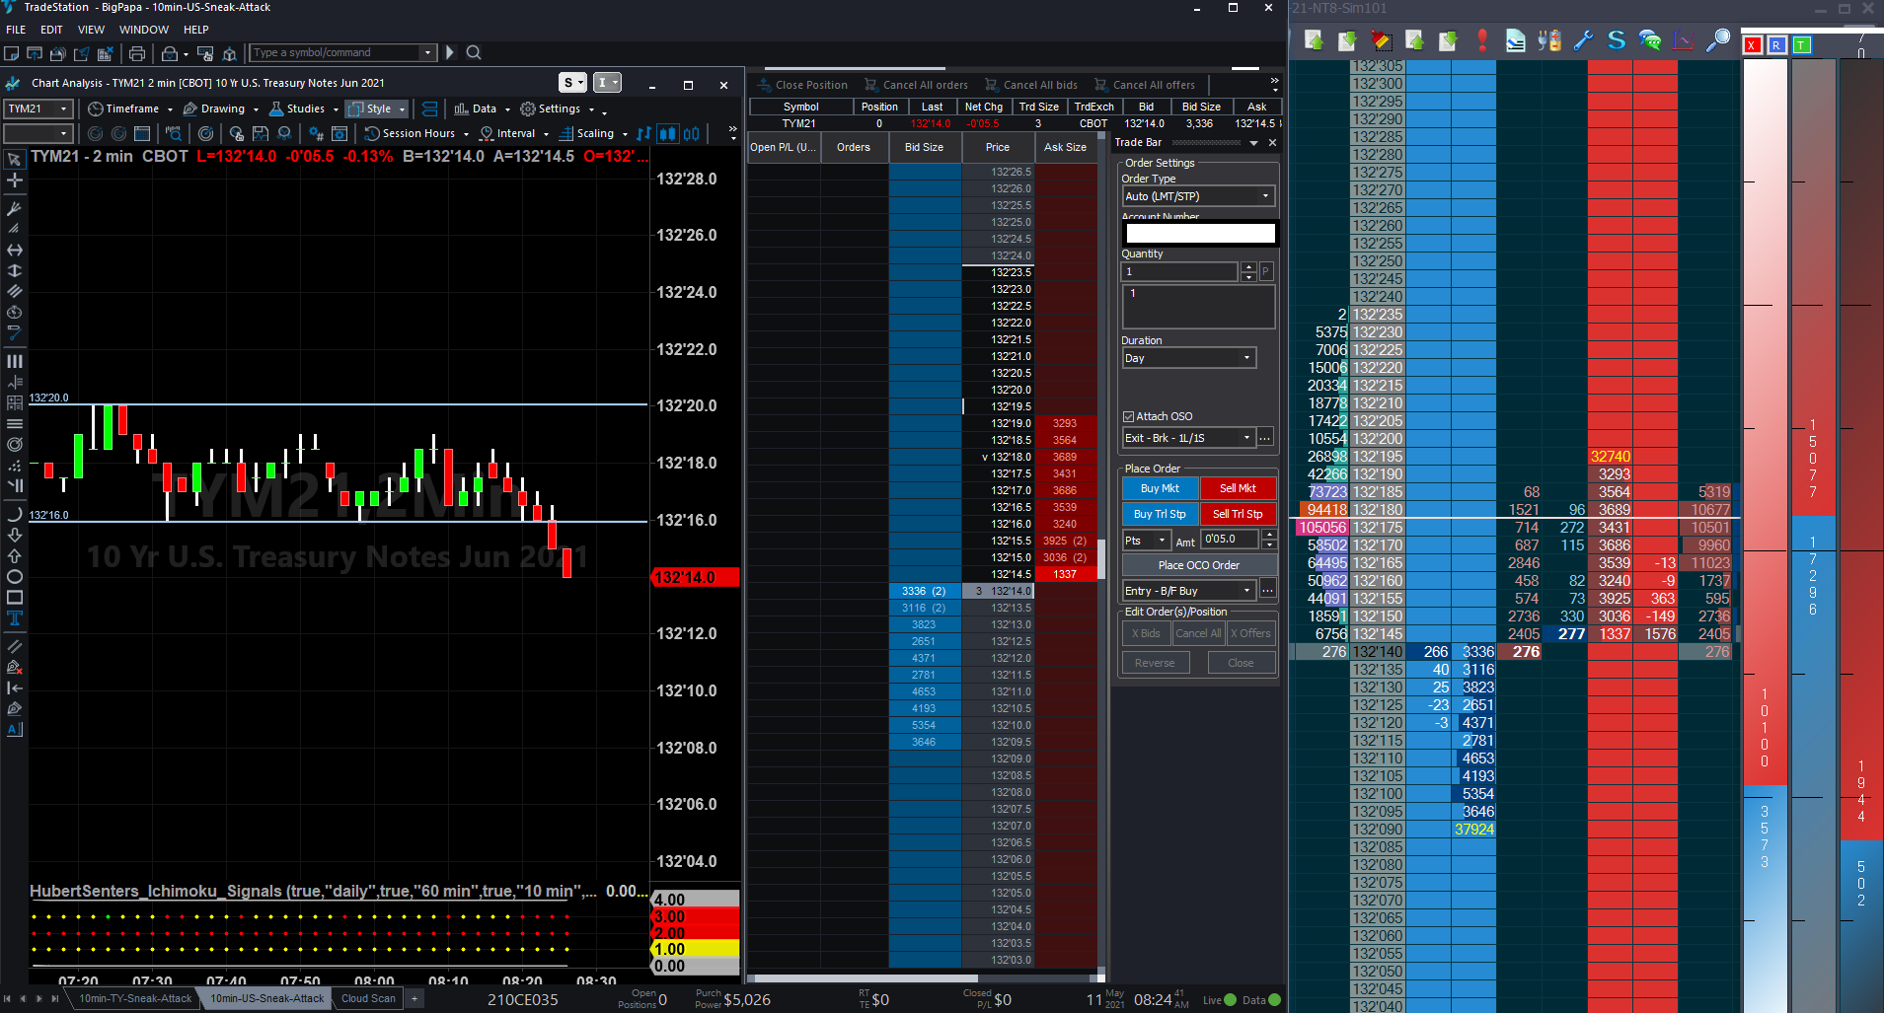
Task: Open the EDIT menu
Action: [51, 30]
